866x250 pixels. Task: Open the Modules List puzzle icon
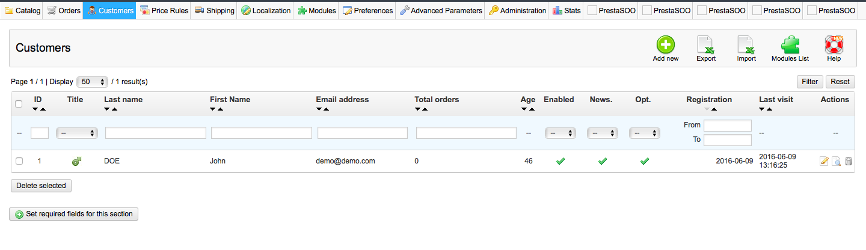pyautogui.click(x=790, y=44)
